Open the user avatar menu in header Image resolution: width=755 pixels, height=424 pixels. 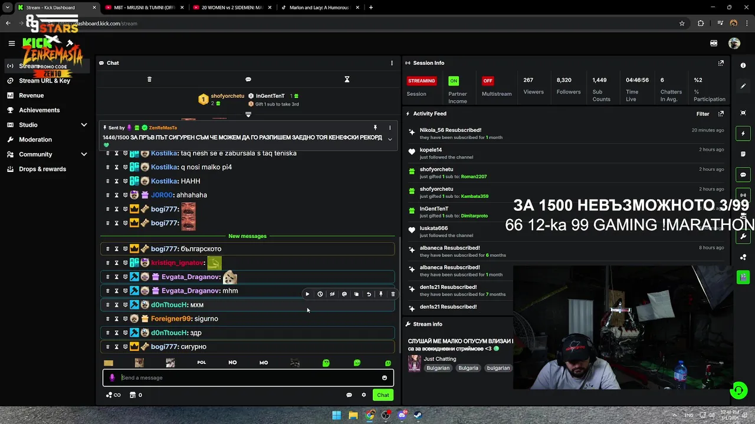tap(734, 43)
